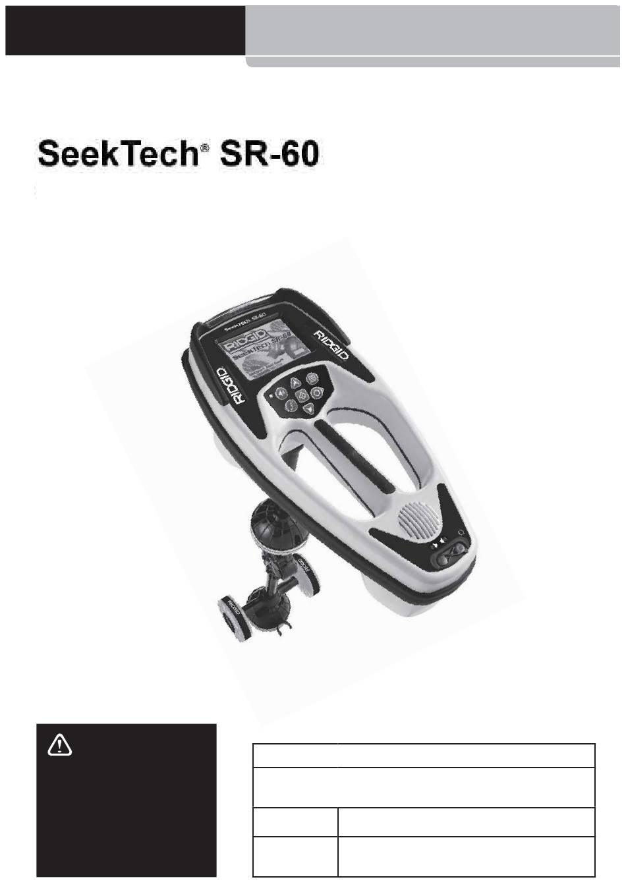Tap the down arrow key on keypad
The width and height of the screenshot is (626, 896).
tap(308, 408)
